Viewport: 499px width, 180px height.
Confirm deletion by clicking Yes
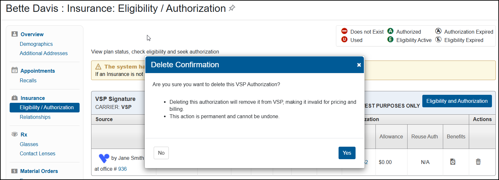tap(347, 153)
